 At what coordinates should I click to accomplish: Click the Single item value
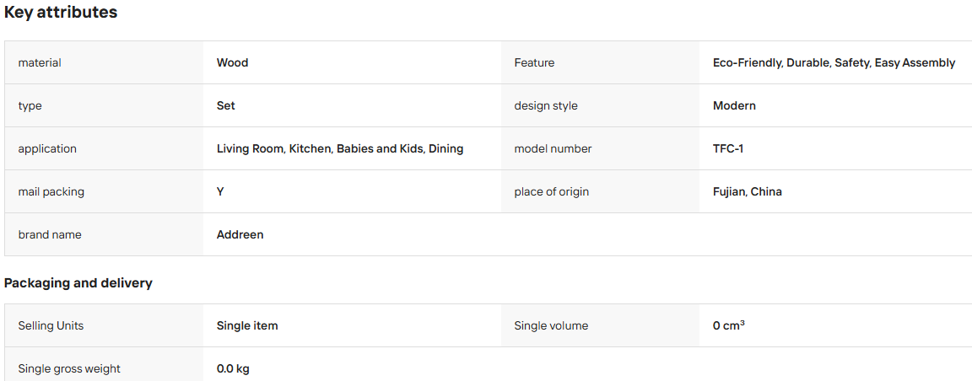[x=247, y=326]
